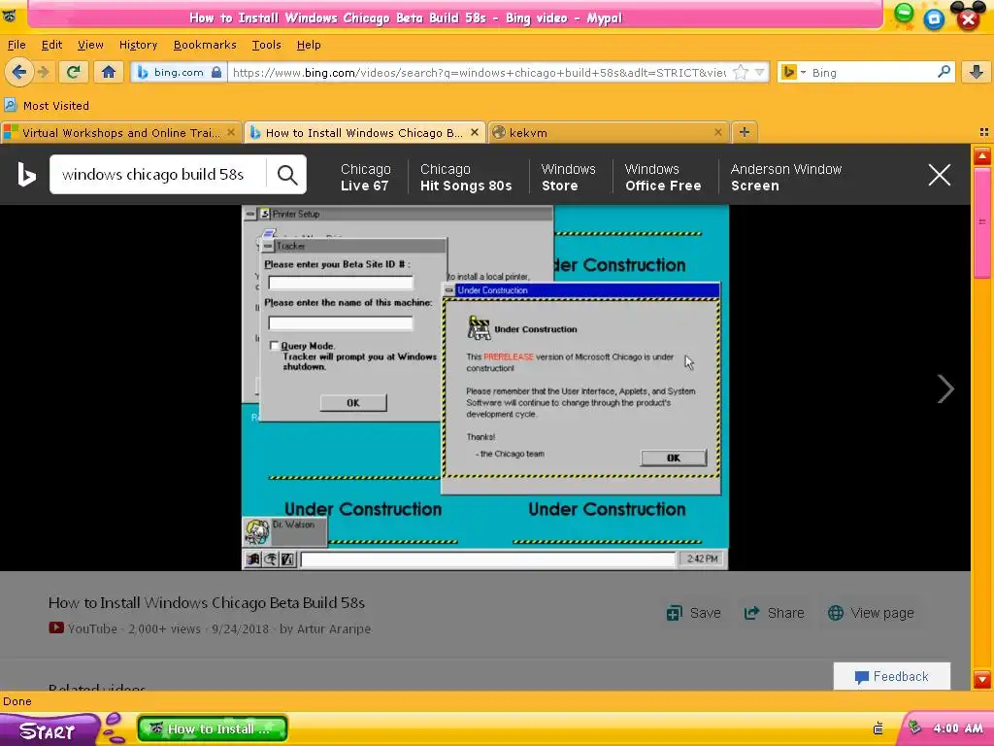The height and width of the screenshot is (746, 994).
Task: Click the tray icon left of the clock
Action: pos(913,728)
